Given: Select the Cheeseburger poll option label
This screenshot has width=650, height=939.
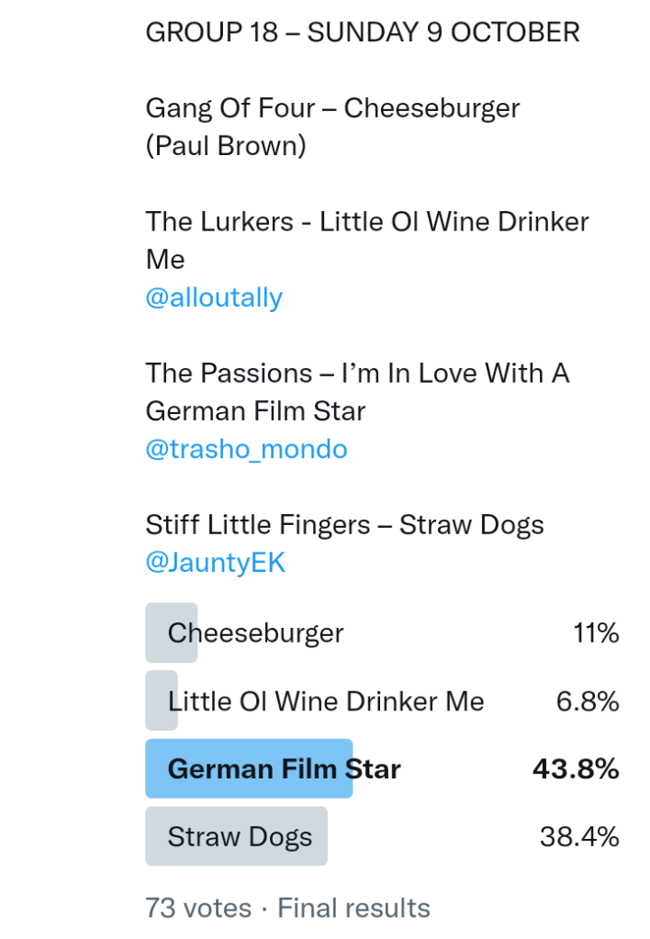Looking at the screenshot, I should 255,633.
